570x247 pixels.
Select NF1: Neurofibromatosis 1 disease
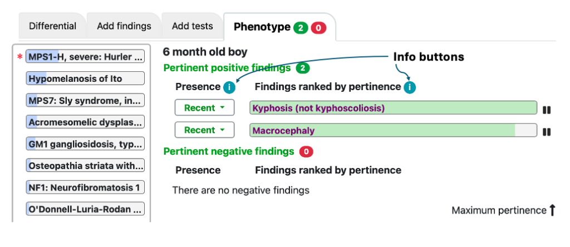point(85,187)
